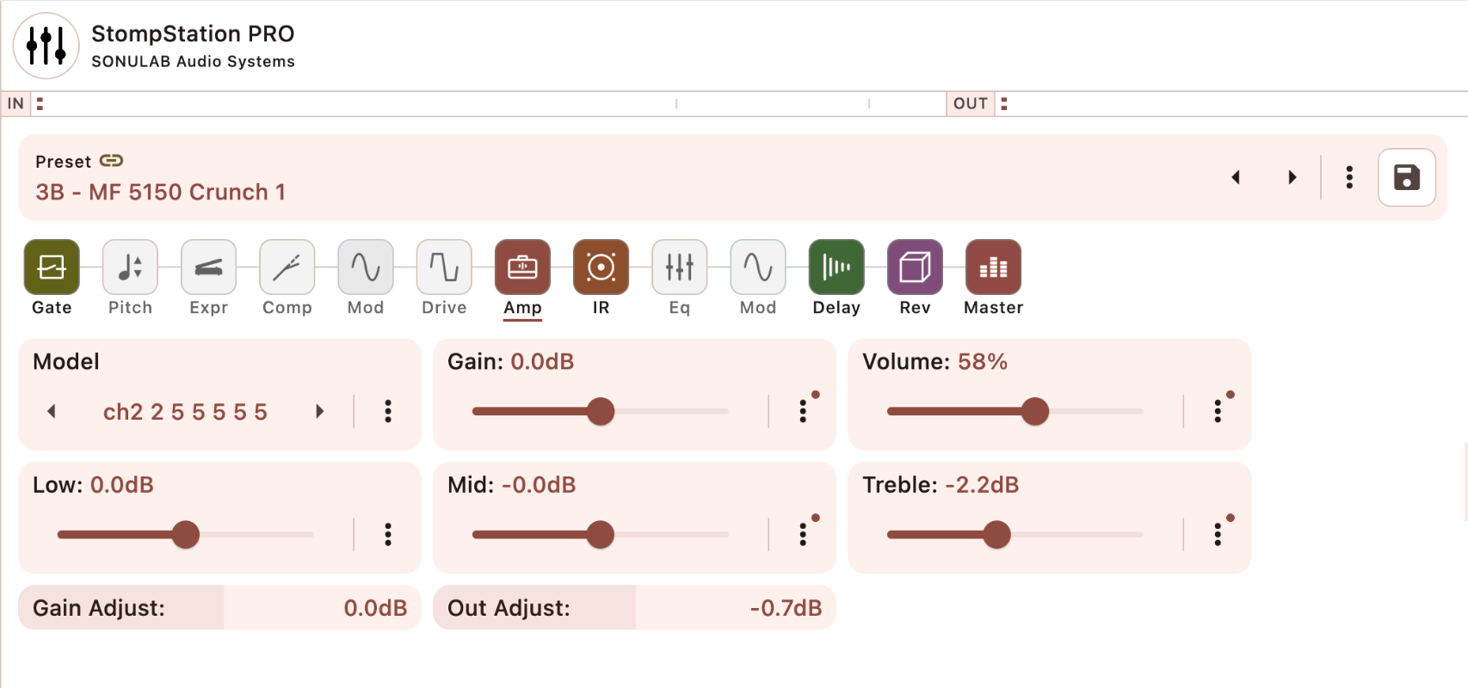This screenshot has width=1468, height=688.
Task: Open the preset three-dot options menu
Action: 1349,177
